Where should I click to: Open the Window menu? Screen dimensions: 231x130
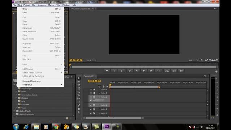click(66, 5)
